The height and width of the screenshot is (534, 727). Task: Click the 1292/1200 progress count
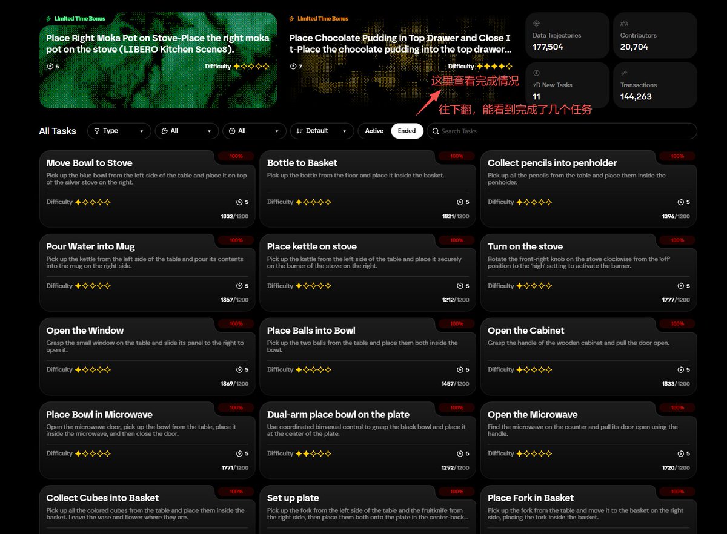point(455,467)
